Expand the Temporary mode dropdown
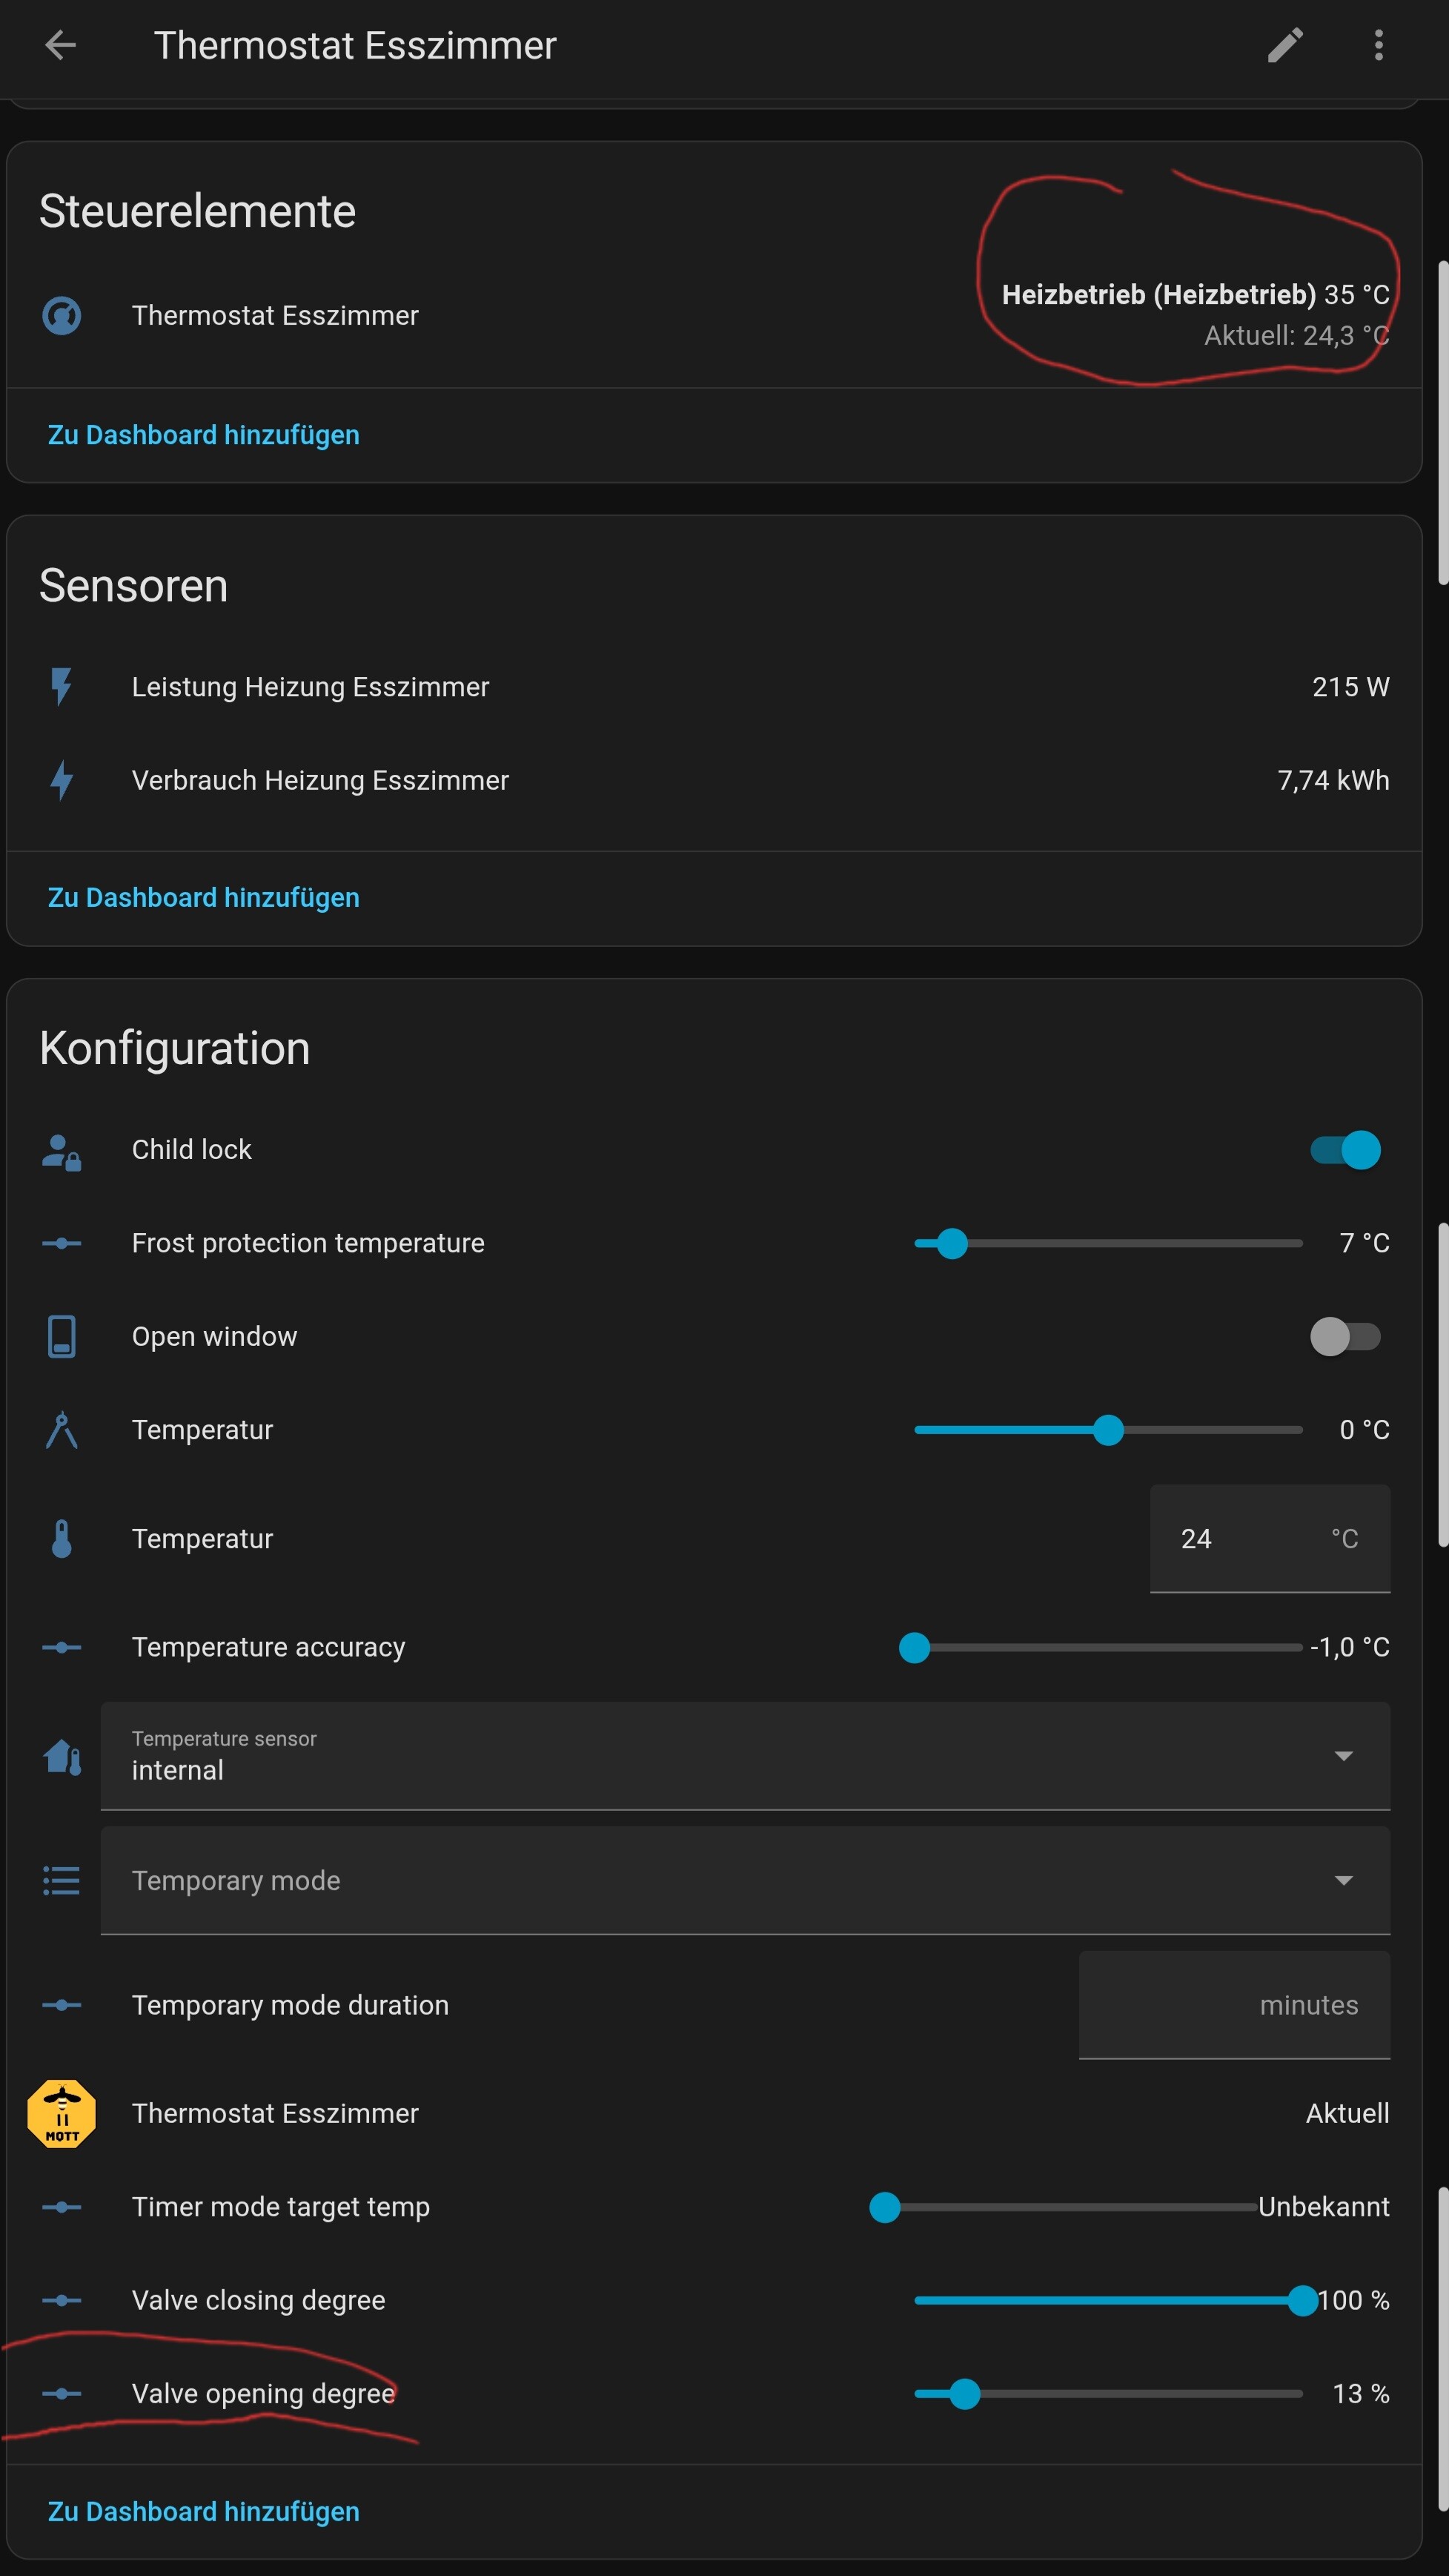The image size is (1449, 2576). pyautogui.click(x=744, y=1881)
